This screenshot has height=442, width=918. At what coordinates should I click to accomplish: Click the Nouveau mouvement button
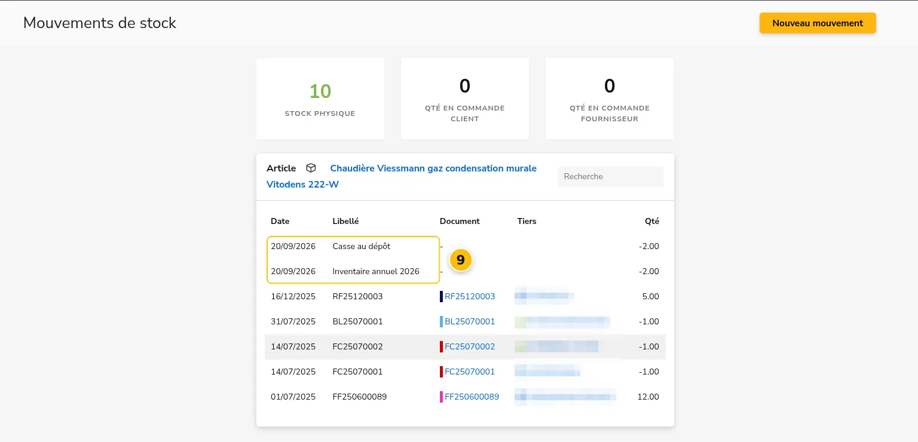(818, 23)
